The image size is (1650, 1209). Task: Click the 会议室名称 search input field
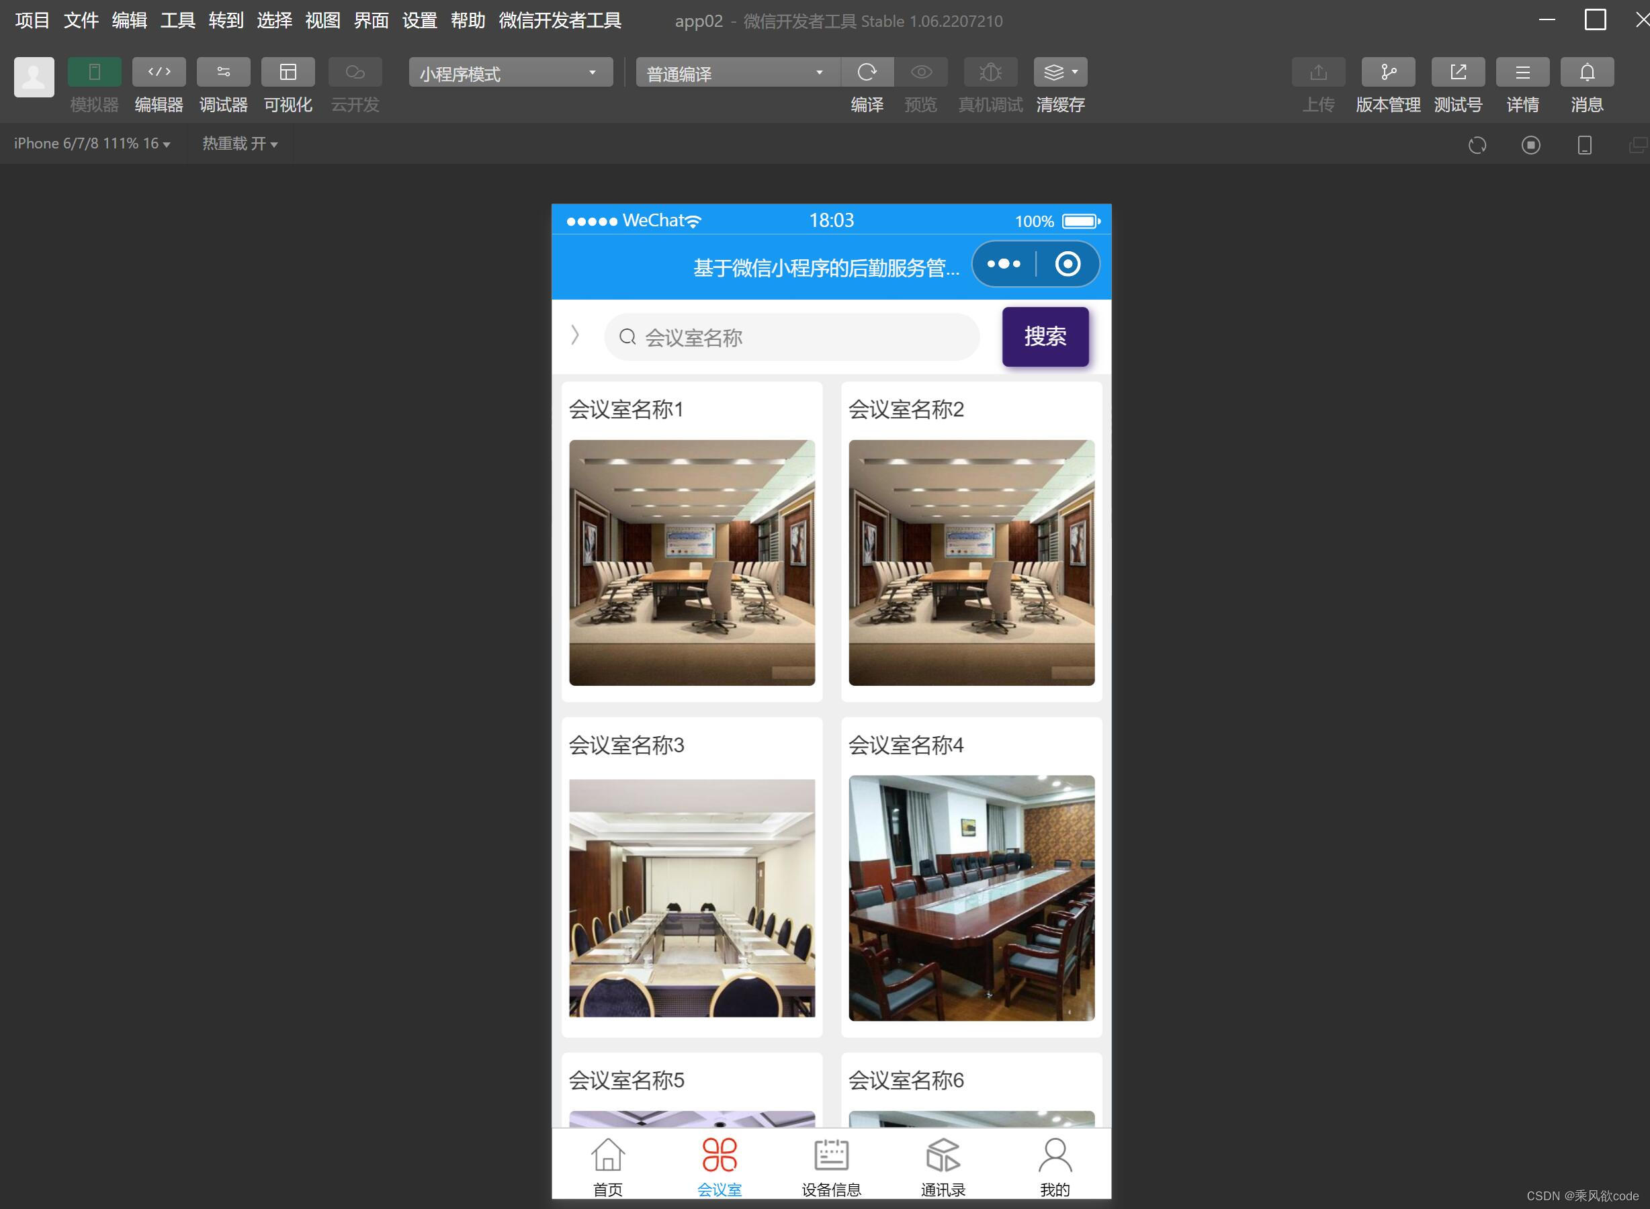tap(791, 337)
